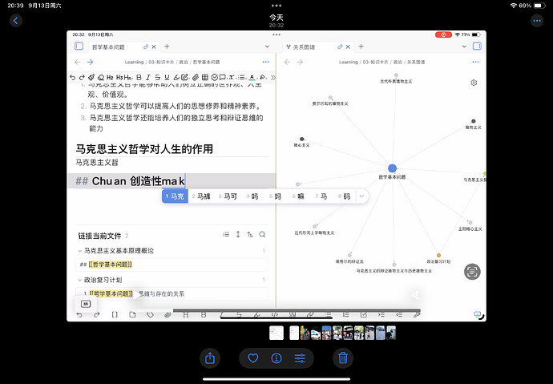This screenshot has width=553, height=384.
Task: Toggle bold formatting in top toolbar
Action: coord(139,77)
